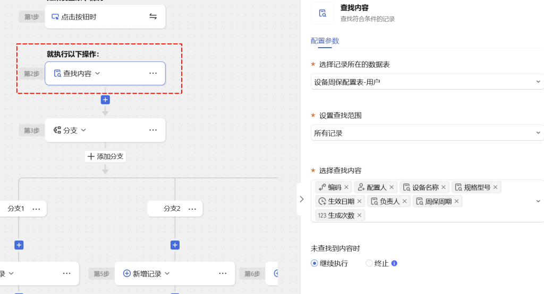
Task: Remove the 负责人 tag
Action: pyautogui.click(x=404, y=201)
